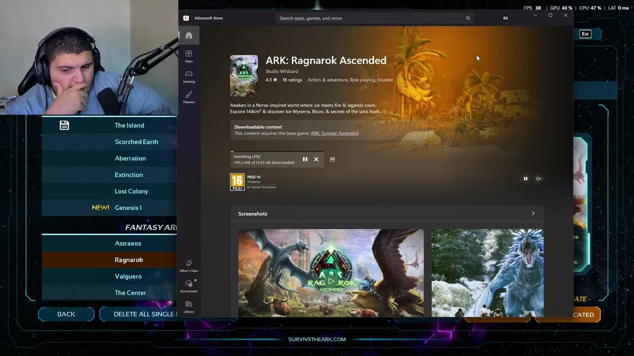Click the ARK: Ragnarok Ascended cover art

(244, 76)
